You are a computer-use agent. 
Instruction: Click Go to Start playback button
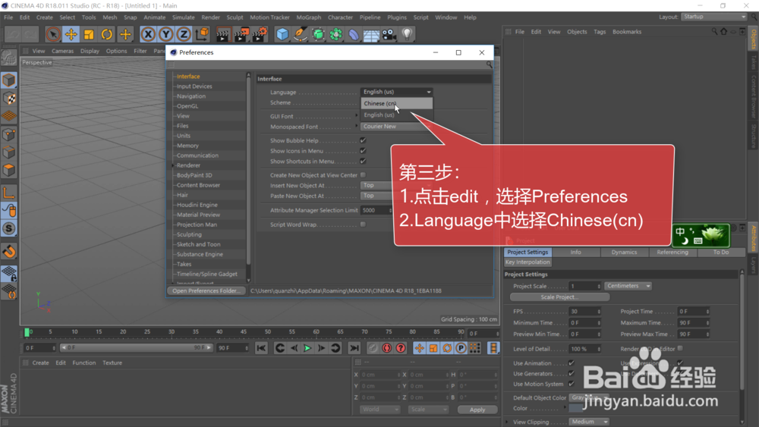[x=261, y=348]
